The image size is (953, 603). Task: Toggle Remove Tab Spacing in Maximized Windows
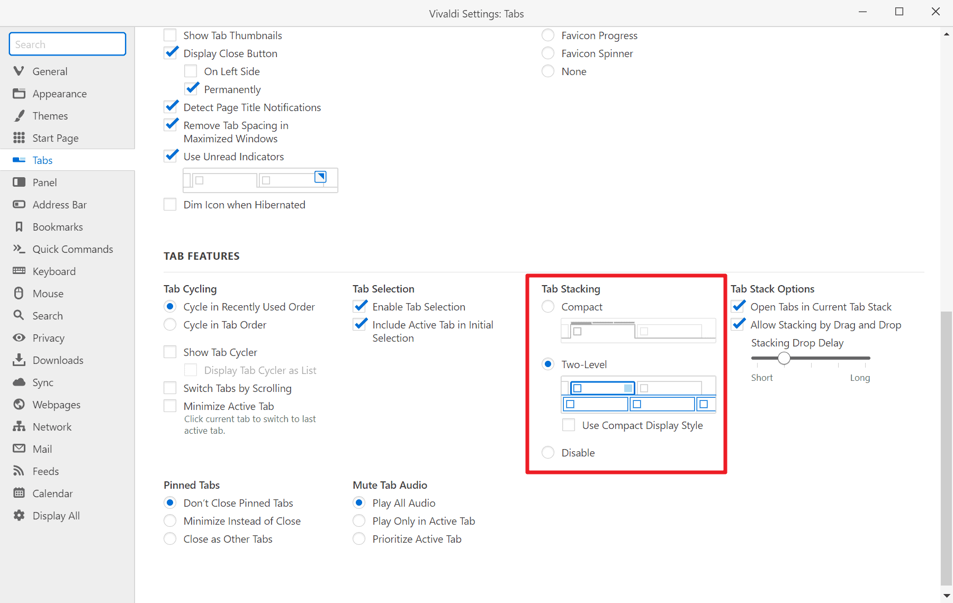pyautogui.click(x=170, y=125)
